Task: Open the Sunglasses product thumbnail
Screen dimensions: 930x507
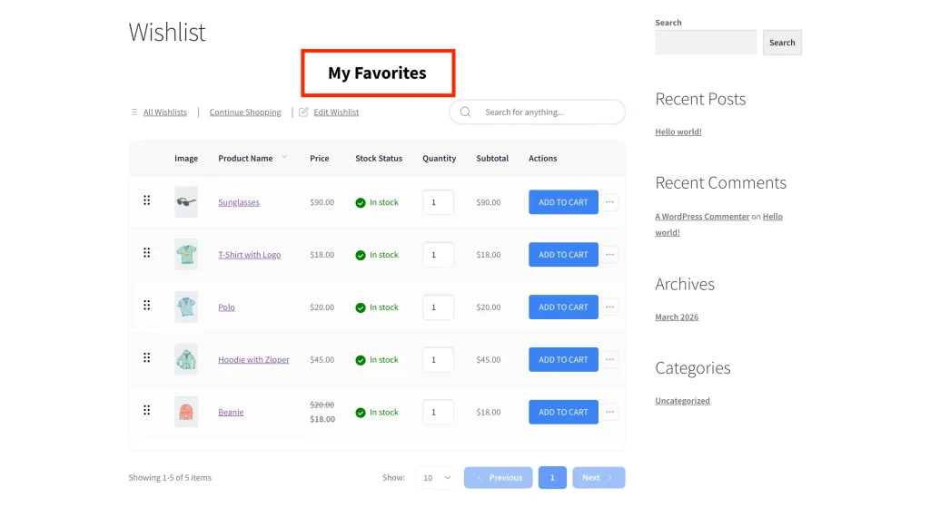Action: (186, 202)
